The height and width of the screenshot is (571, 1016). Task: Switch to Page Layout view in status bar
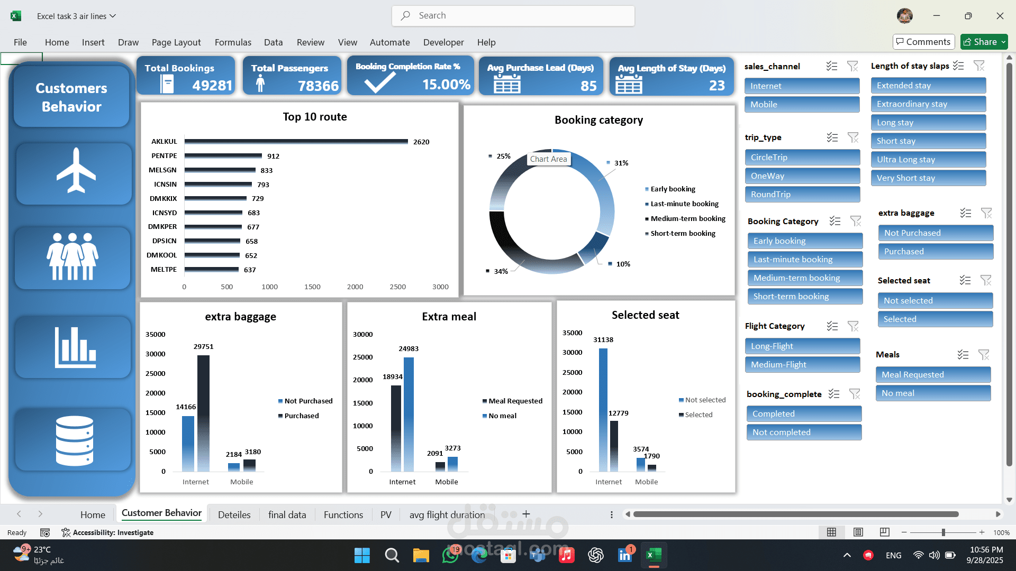pos(858,532)
